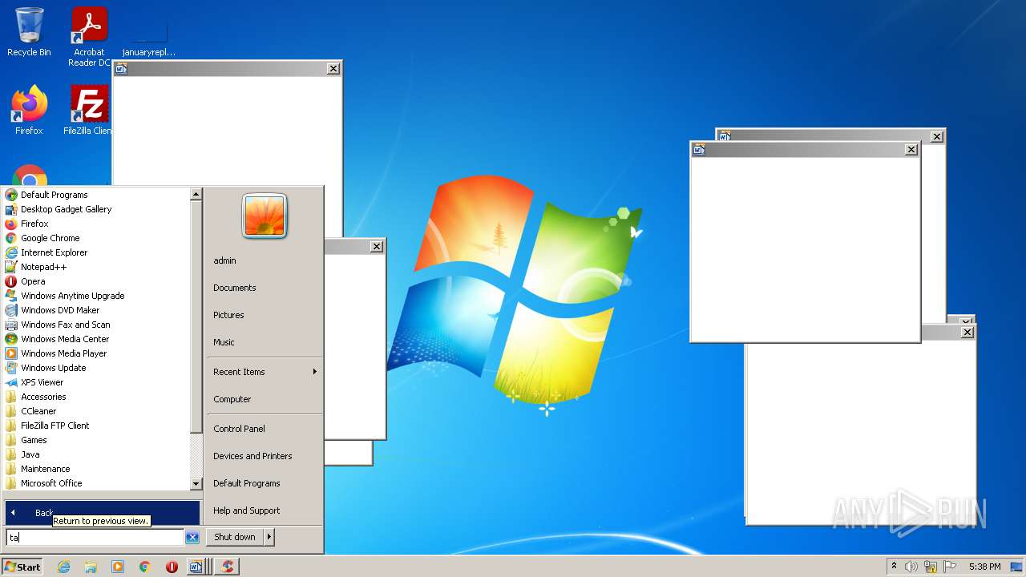Click Show desktop button

coord(1018,567)
